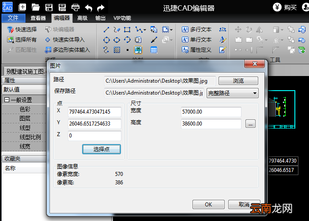
Task: Select the 色彩 property row
Action: point(24,109)
